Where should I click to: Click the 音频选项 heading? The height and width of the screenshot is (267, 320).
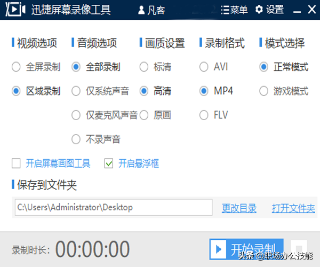[x=97, y=43]
